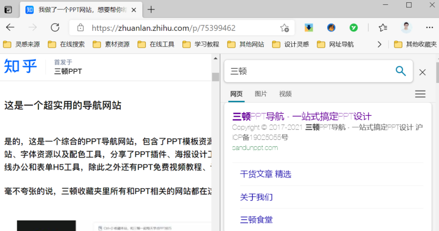The width and height of the screenshot is (439, 231).
Task: Open the 其他收藏夹 folder
Action: [415, 44]
